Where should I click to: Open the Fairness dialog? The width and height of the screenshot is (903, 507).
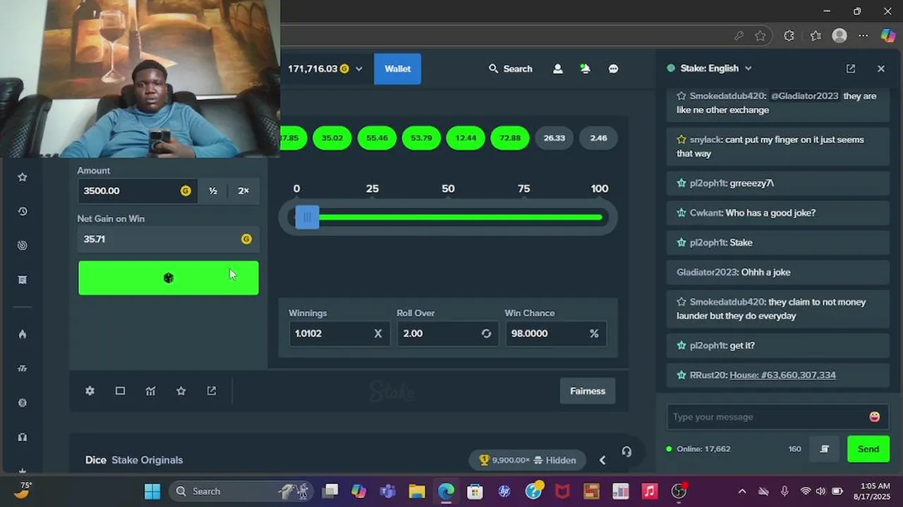point(588,391)
